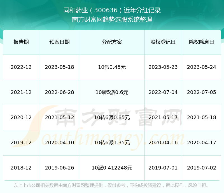Select registration date 2021-05-17
Image resolution: width=224 pixels, height=193 pixels.
coord(163,117)
